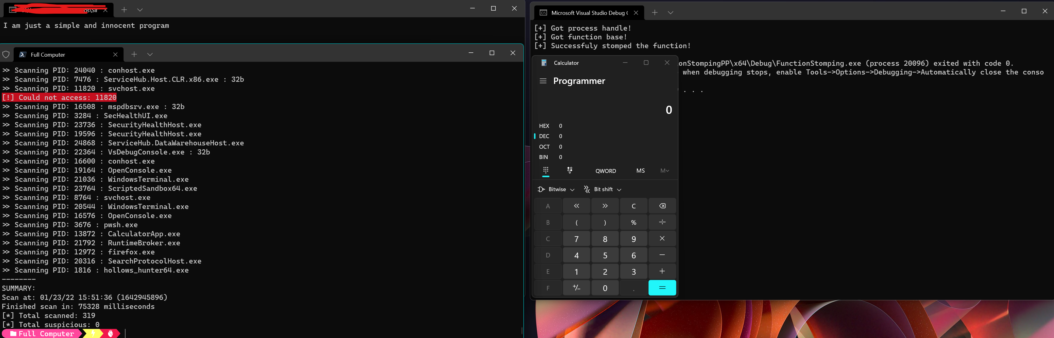1054x338 pixels.
Task: Select the Microsoft Visual Studio Debug tab
Action: click(x=587, y=13)
